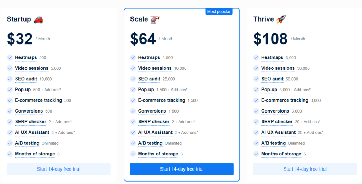Image resolution: width=362 pixels, height=184 pixels.
Task: Click the rocket emoji next to Thrive
Action: pos(281,19)
